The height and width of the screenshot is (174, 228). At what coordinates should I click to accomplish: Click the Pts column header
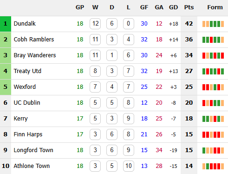189,7
